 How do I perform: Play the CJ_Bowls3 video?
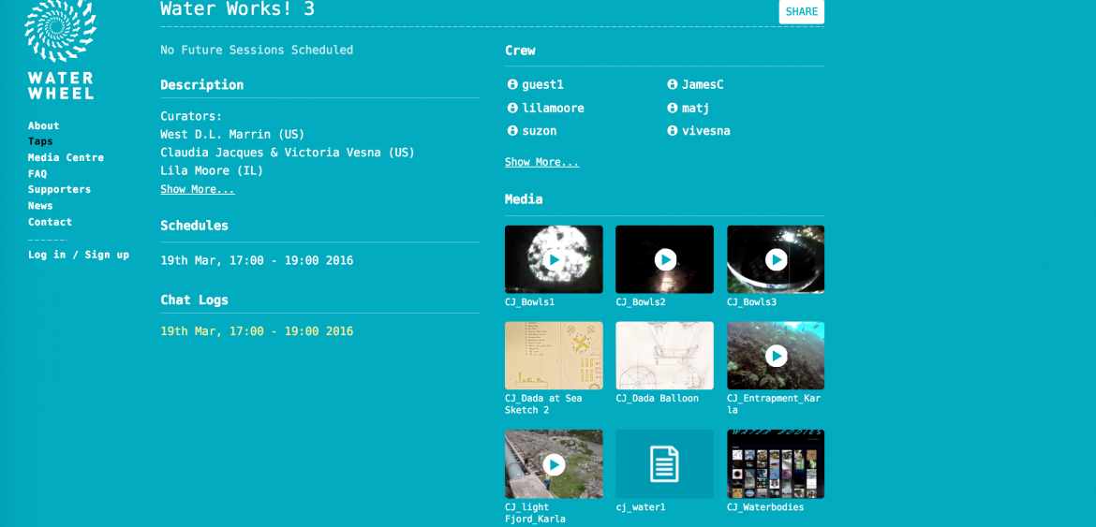[x=776, y=259]
